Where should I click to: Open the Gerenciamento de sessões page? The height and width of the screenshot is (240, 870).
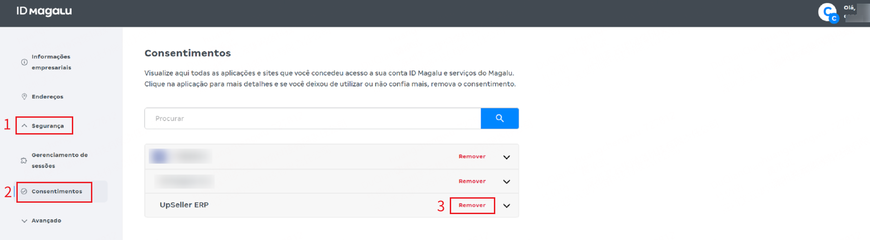pos(59,160)
